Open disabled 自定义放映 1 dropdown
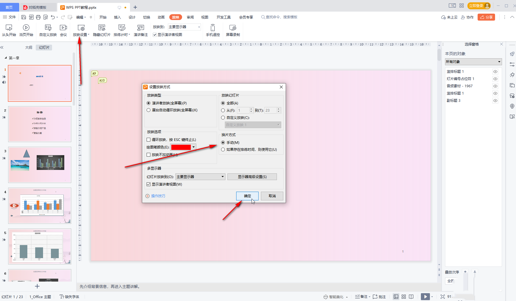 253,125
